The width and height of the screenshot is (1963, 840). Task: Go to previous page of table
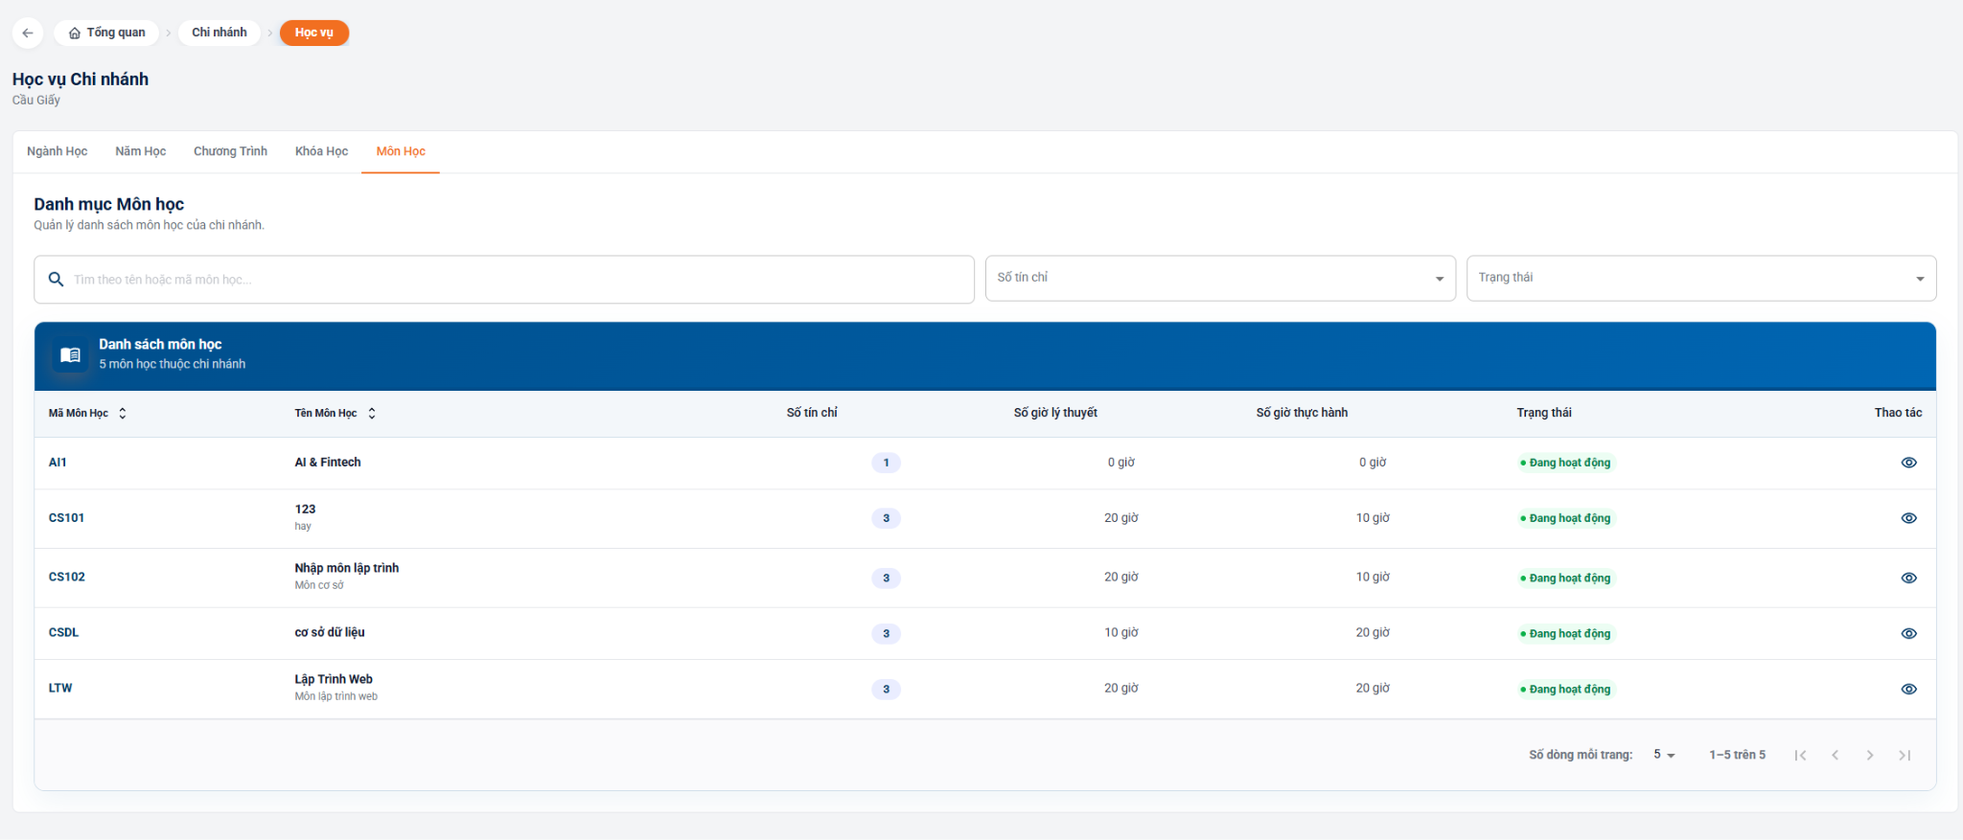point(1835,755)
